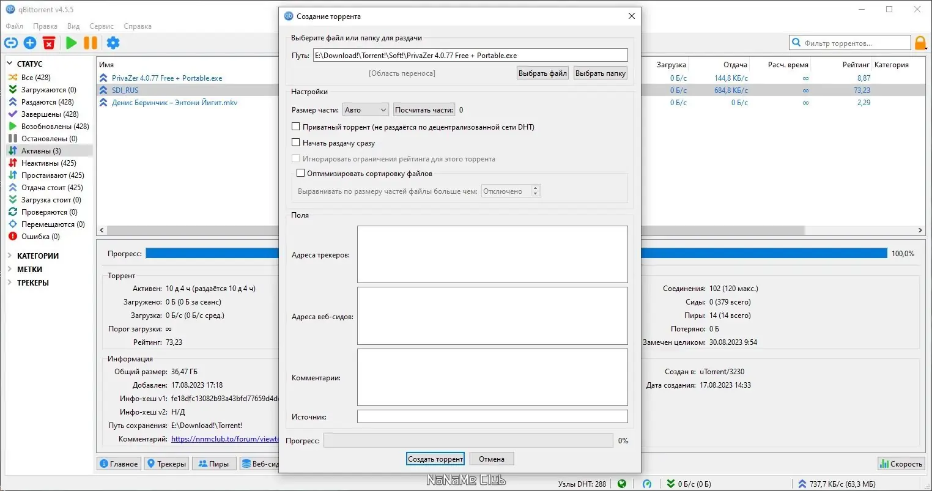Enable Оптимизировать сортировку файлов
Screen dimensions: 932x491
coord(300,172)
